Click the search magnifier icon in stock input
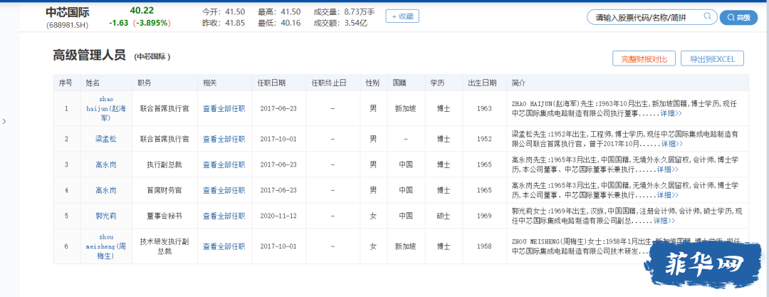This screenshot has width=769, height=297. [x=707, y=17]
